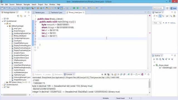
Task: Click Collapse All in Package Explorer
Action: pos(18,16)
